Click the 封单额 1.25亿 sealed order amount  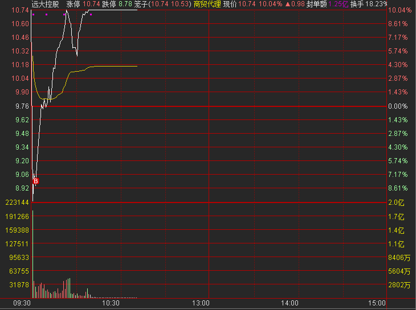click(328, 4)
